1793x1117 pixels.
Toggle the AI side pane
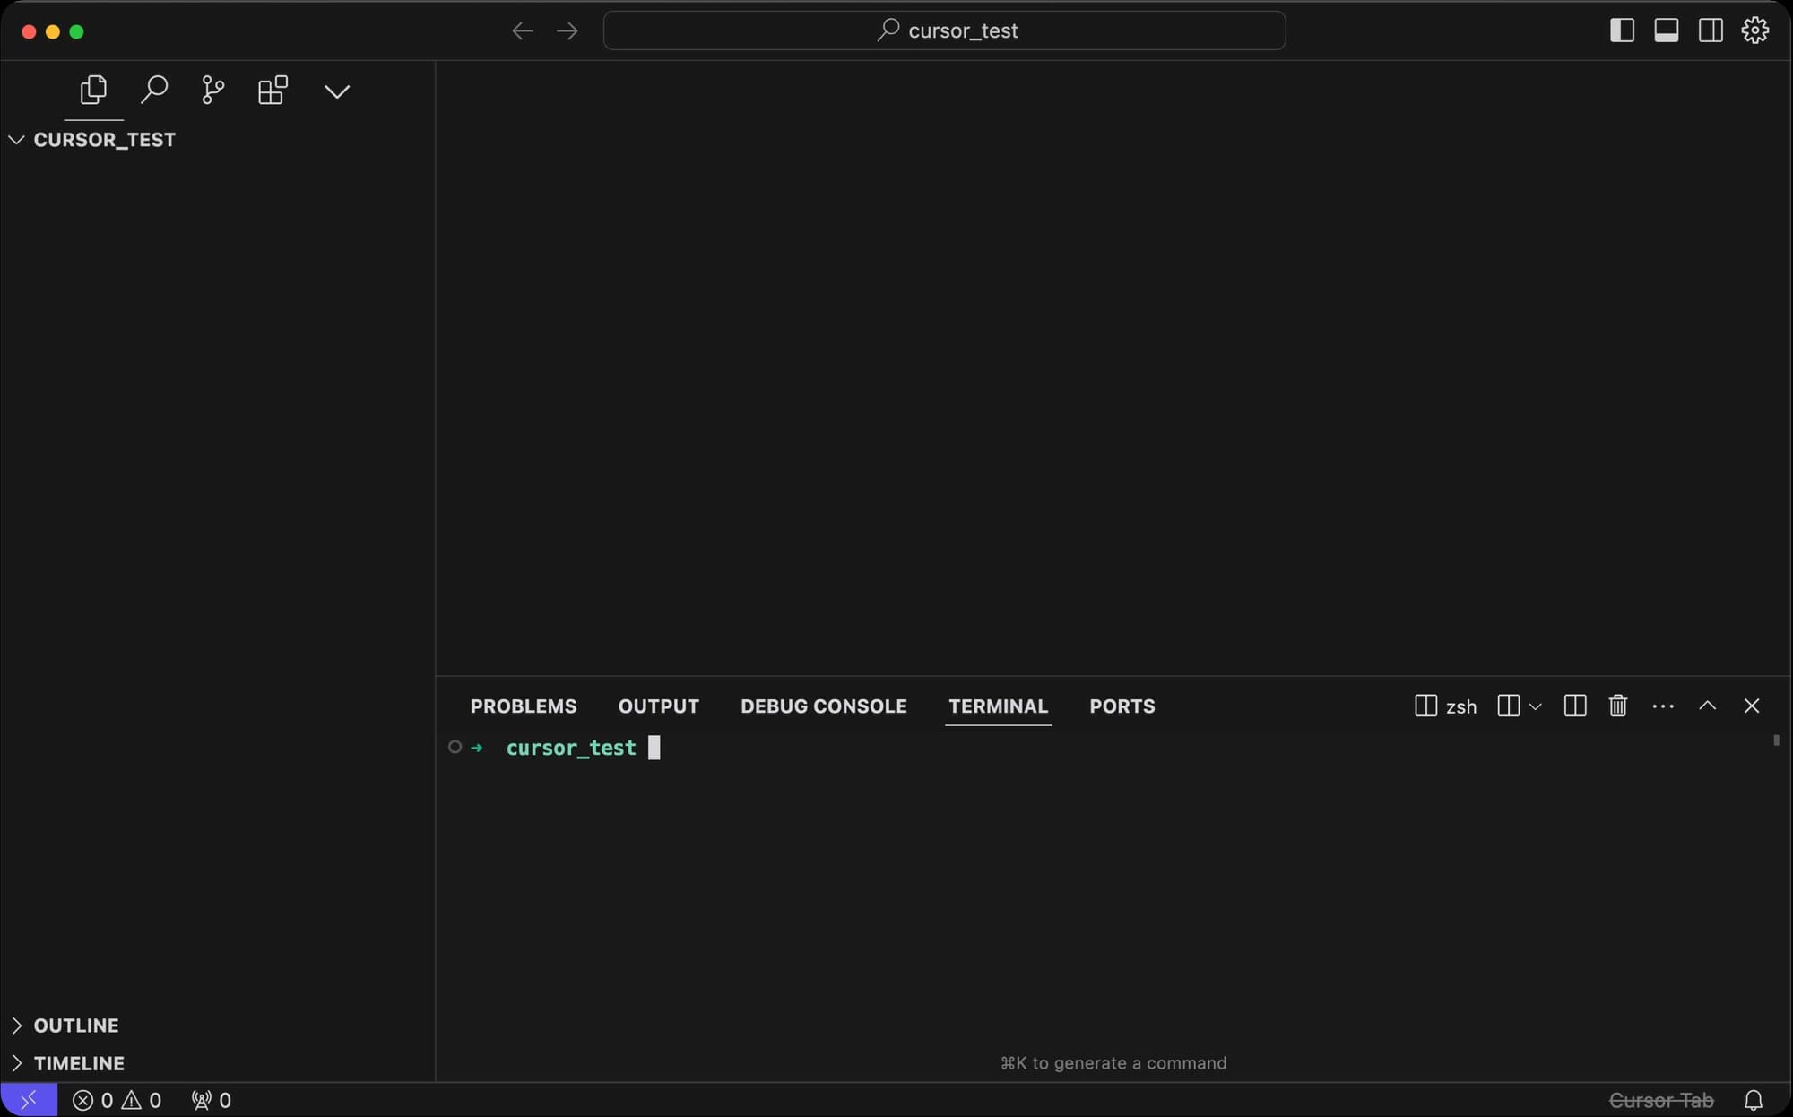pos(1710,30)
